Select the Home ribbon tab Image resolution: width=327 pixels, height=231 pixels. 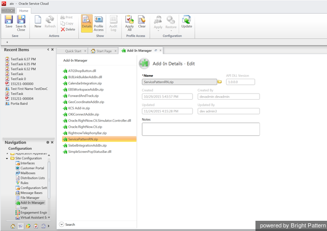(24, 11)
